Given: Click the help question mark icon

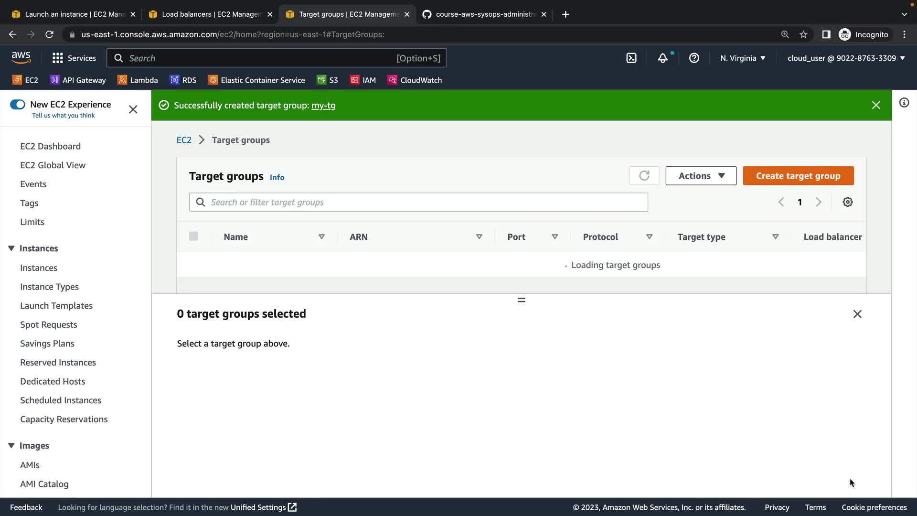Looking at the screenshot, I should coord(694,58).
